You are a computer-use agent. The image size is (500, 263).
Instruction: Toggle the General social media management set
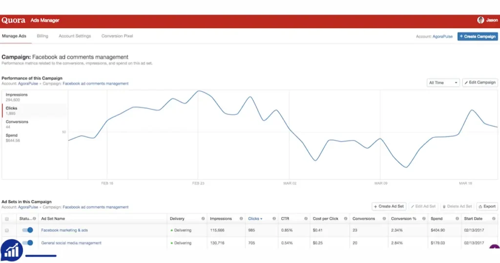tap(28, 243)
